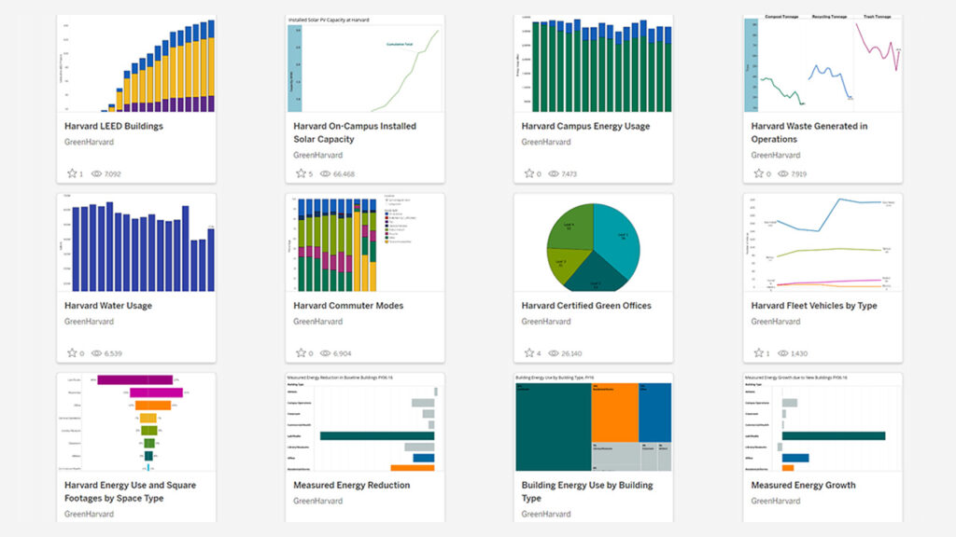Click the Certified Green Offices pie chart thumbnail
Viewport: 956px width, 537px height.
pyautogui.click(x=593, y=243)
